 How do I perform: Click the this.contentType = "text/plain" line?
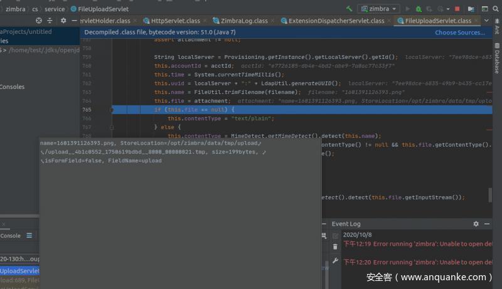(x=221, y=118)
